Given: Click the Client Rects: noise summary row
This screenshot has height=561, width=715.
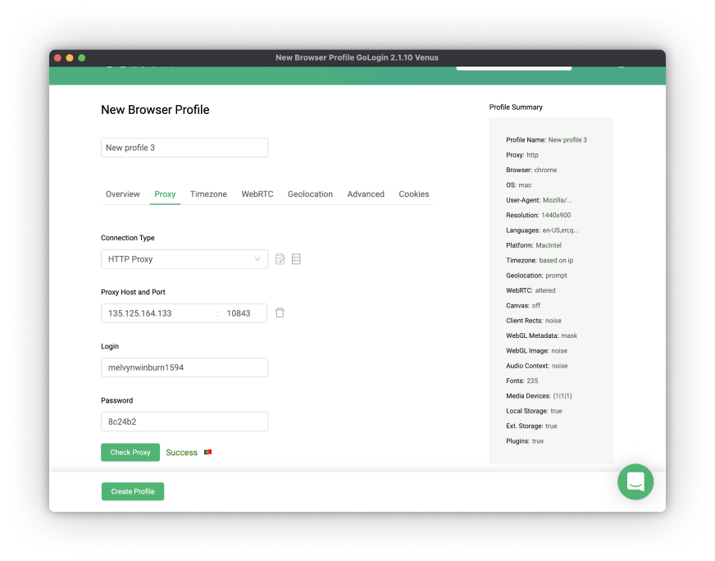Looking at the screenshot, I should point(534,321).
